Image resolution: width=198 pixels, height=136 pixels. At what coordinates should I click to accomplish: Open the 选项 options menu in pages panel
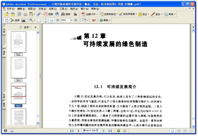27,27
